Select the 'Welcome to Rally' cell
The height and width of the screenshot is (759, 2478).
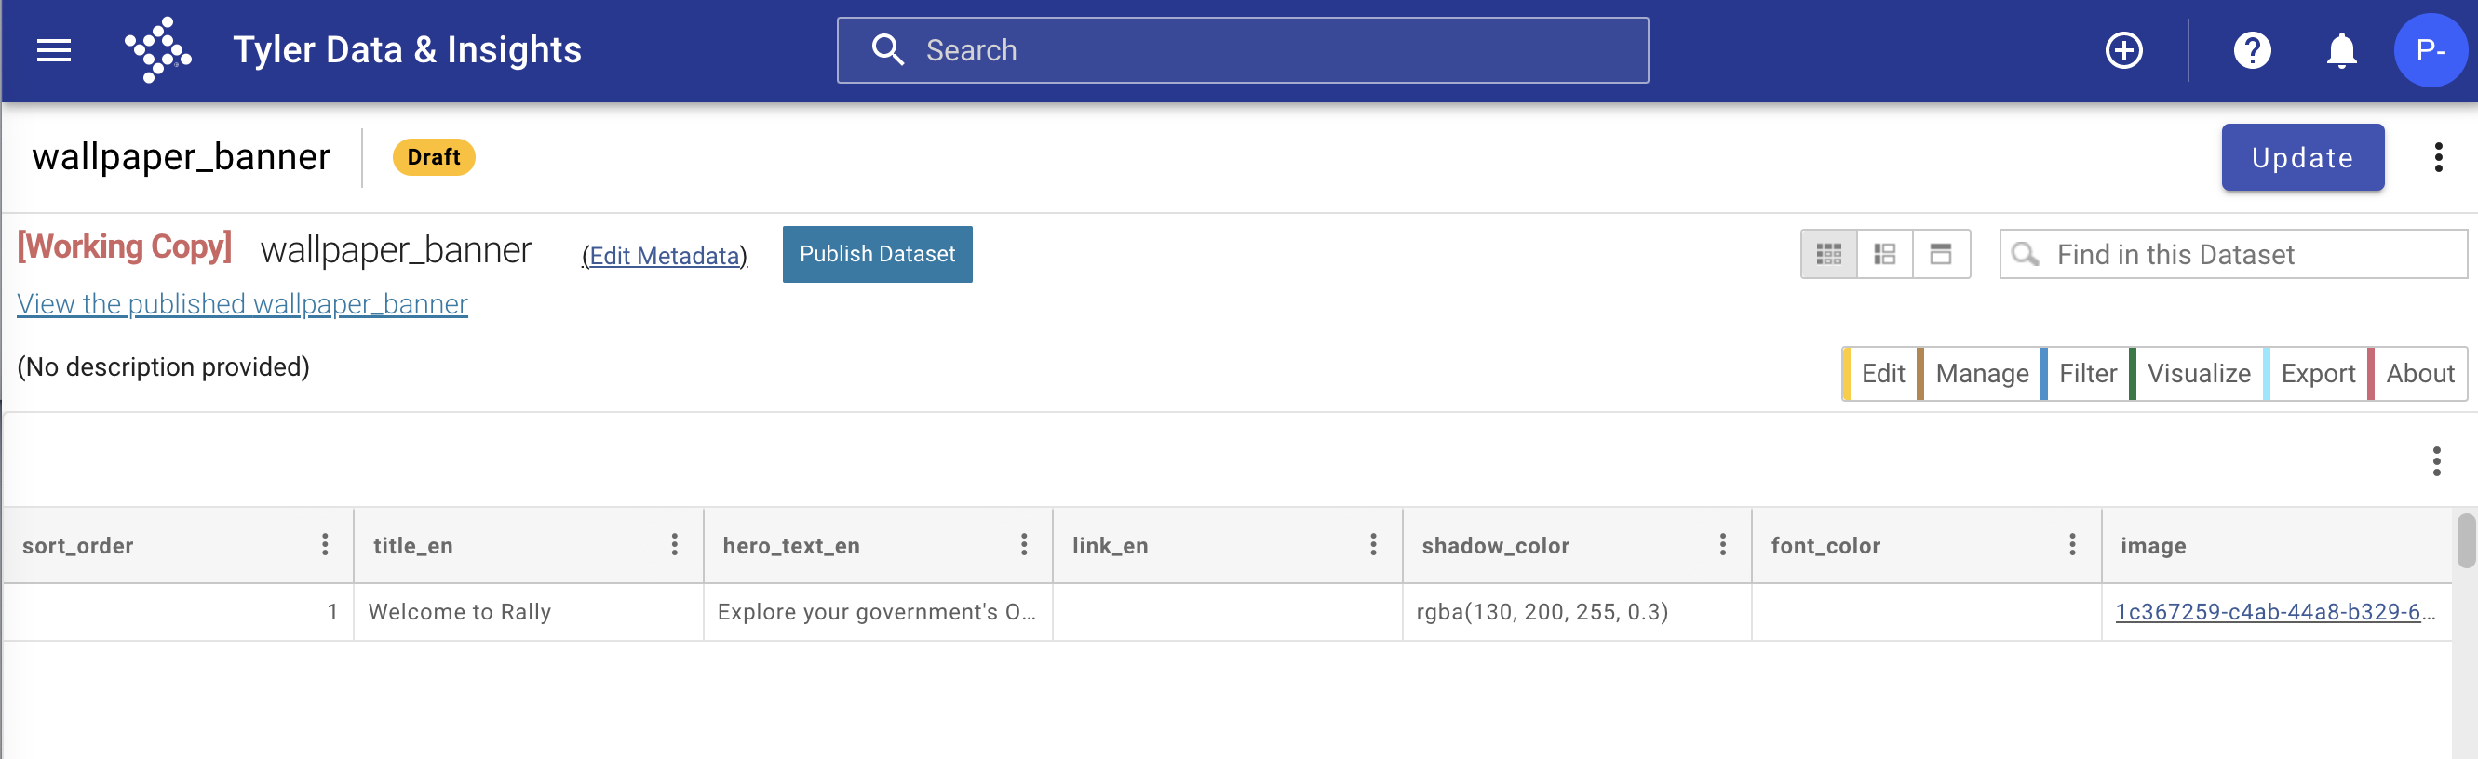coord(528,612)
